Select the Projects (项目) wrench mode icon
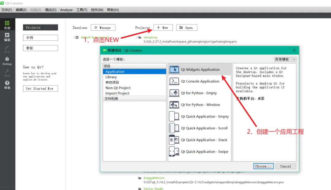This screenshot has width=331, height=190. (x=7, y=73)
